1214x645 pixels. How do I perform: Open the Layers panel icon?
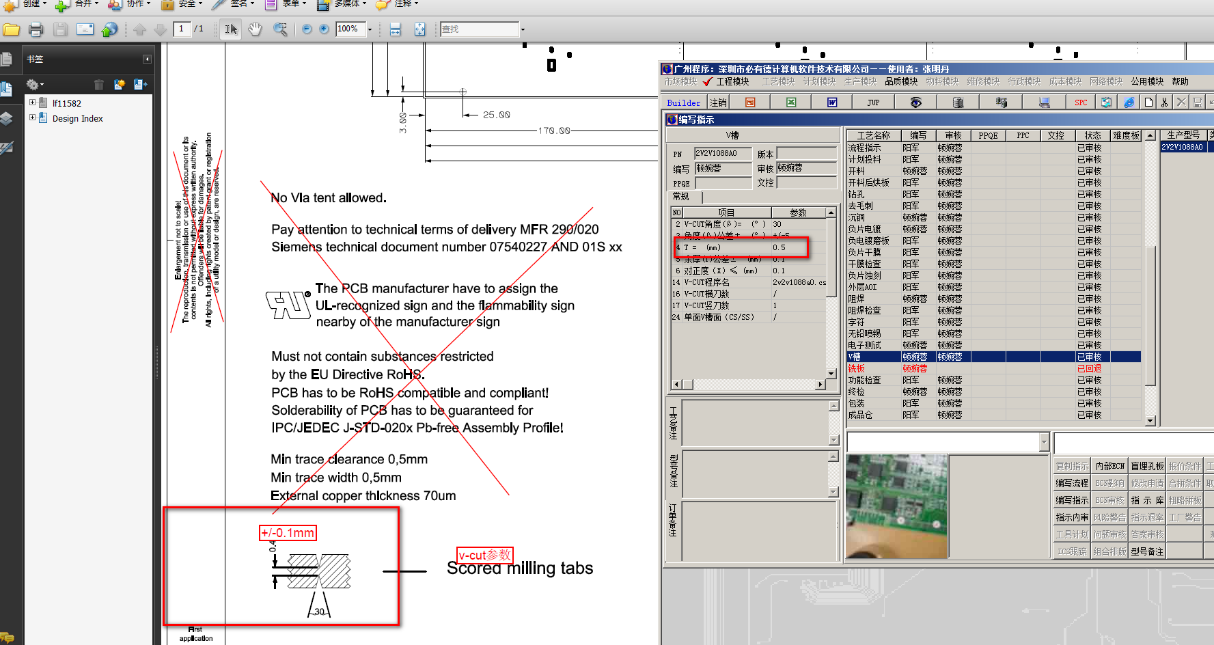[x=7, y=118]
